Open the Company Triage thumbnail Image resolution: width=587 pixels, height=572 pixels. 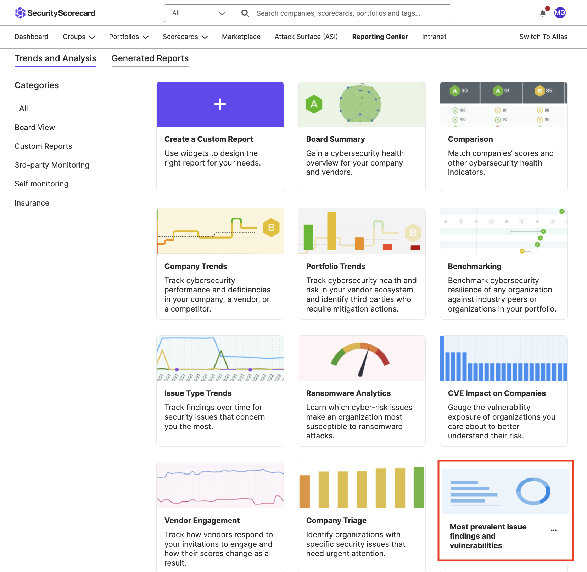click(x=362, y=486)
